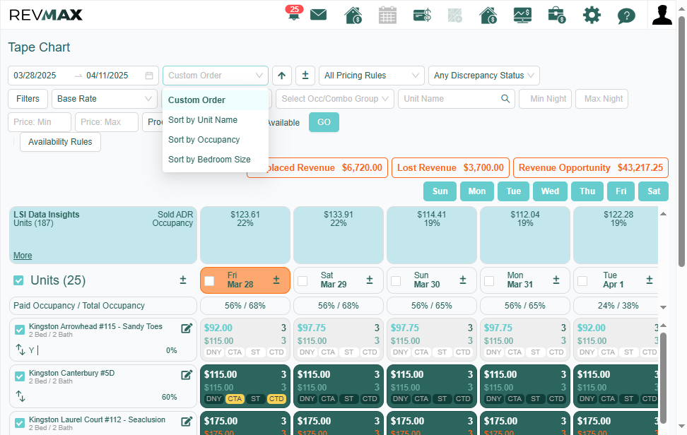
Task: Select the Wed weekday button
Action: (x=550, y=191)
